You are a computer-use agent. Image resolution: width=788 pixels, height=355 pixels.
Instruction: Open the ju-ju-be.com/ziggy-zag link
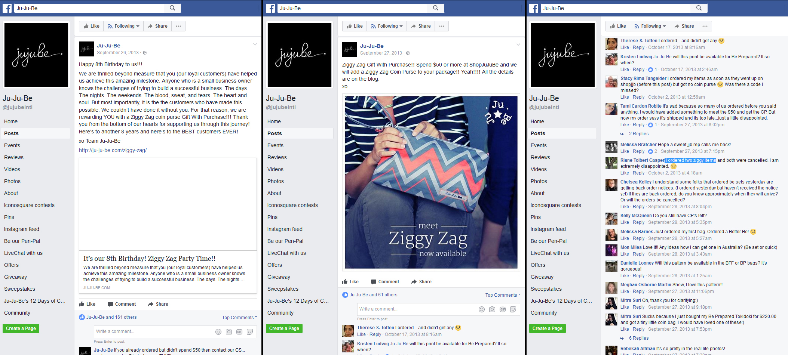click(113, 150)
